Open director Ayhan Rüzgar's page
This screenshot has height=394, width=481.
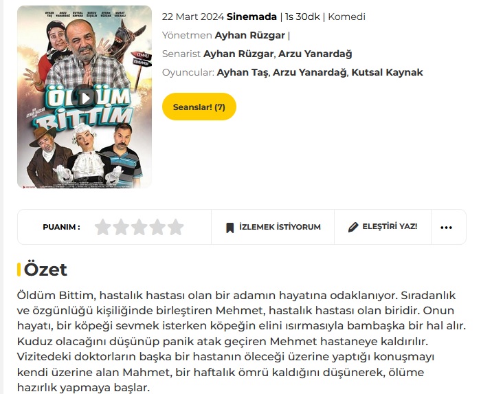pyautogui.click(x=249, y=35)
